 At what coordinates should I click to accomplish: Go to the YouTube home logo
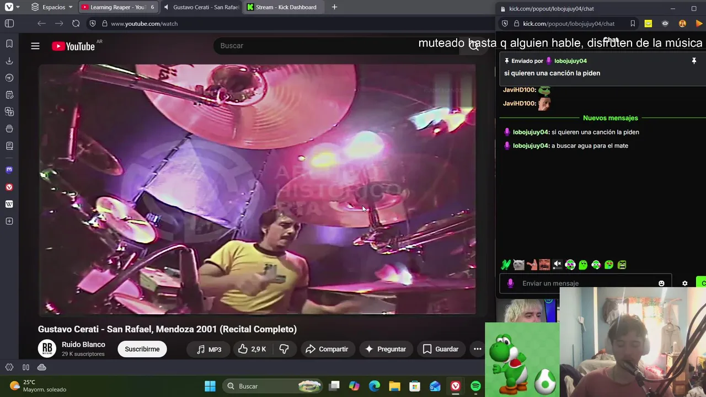[x=73, y=46]
